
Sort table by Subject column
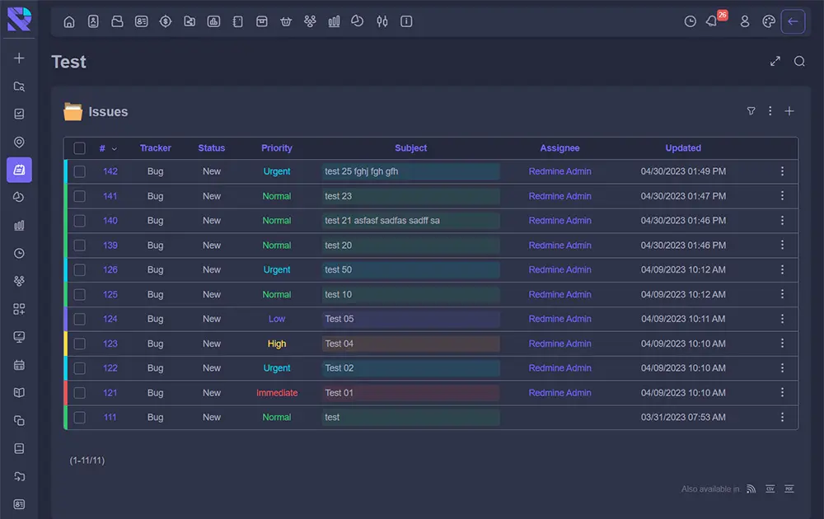click(411, 148)
